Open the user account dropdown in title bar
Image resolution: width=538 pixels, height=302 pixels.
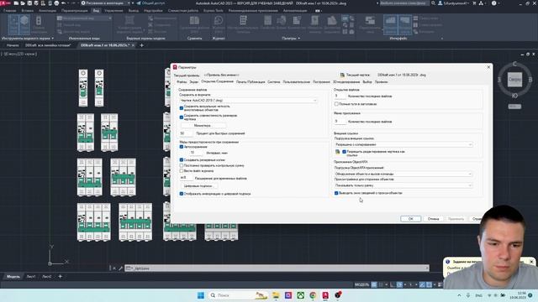(x=453, y=3)
